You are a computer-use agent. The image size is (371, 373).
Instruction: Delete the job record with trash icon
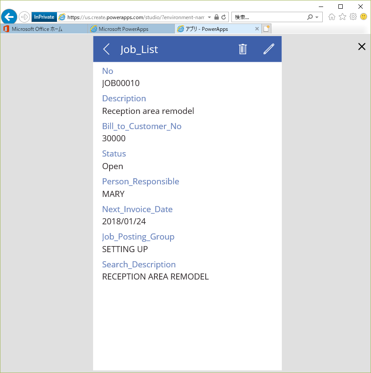(x=243, y=49)
